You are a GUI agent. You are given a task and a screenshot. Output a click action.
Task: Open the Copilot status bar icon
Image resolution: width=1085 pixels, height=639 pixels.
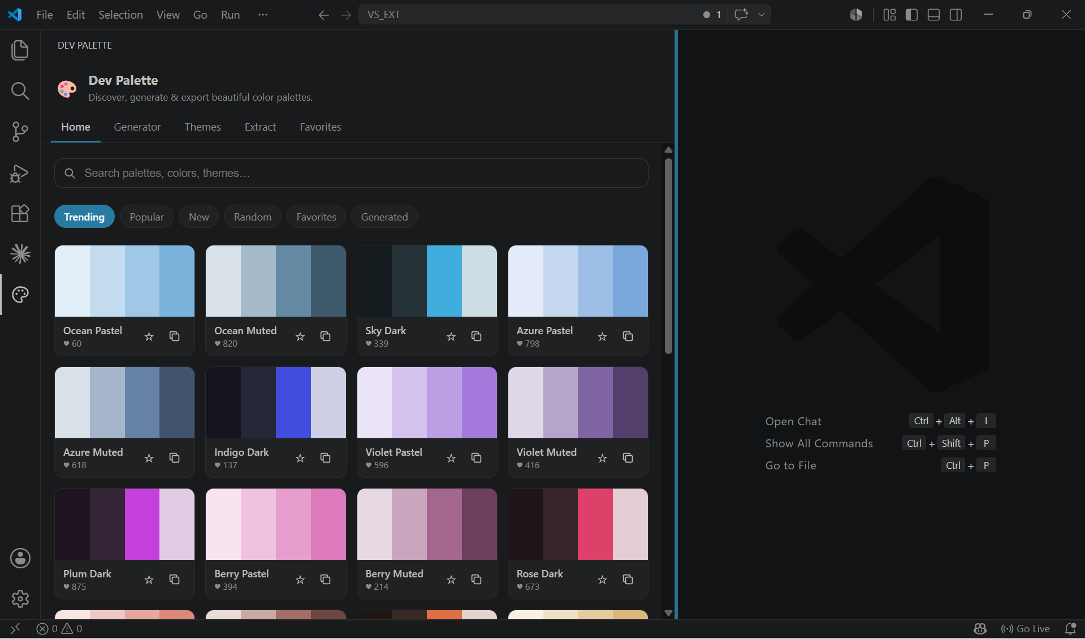980,629
